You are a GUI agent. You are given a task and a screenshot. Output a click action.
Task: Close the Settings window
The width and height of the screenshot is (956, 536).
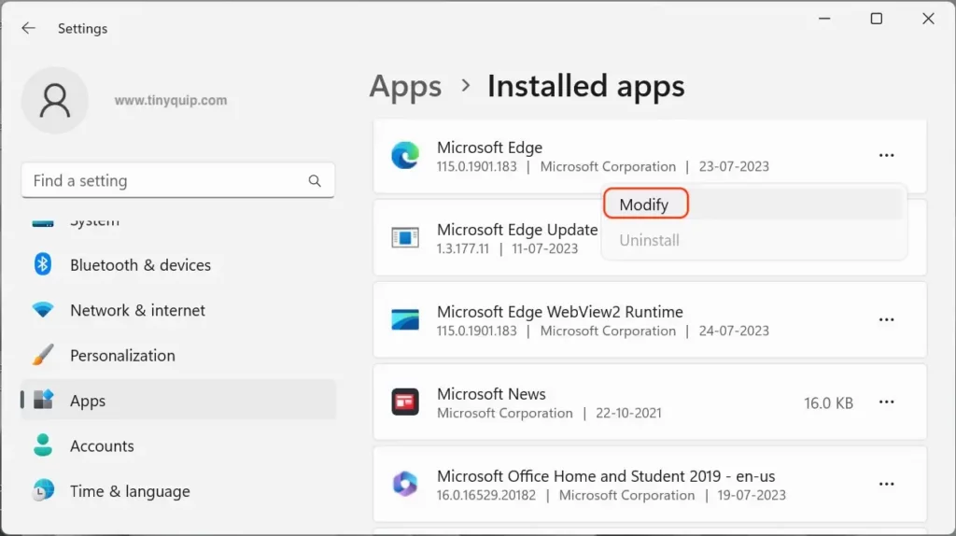[928, 19]
